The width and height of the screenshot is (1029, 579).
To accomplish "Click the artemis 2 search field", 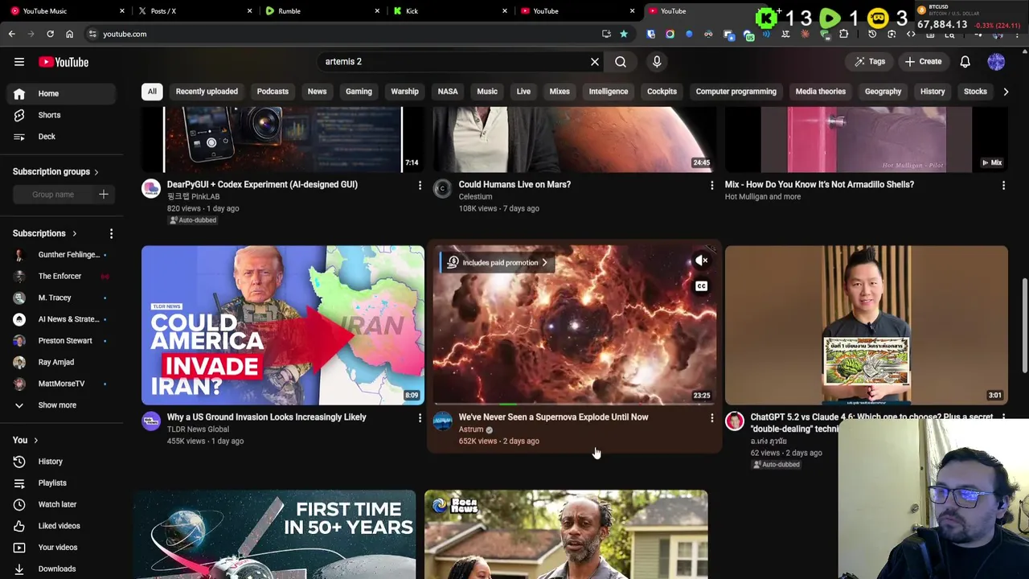I will (454, 62).
